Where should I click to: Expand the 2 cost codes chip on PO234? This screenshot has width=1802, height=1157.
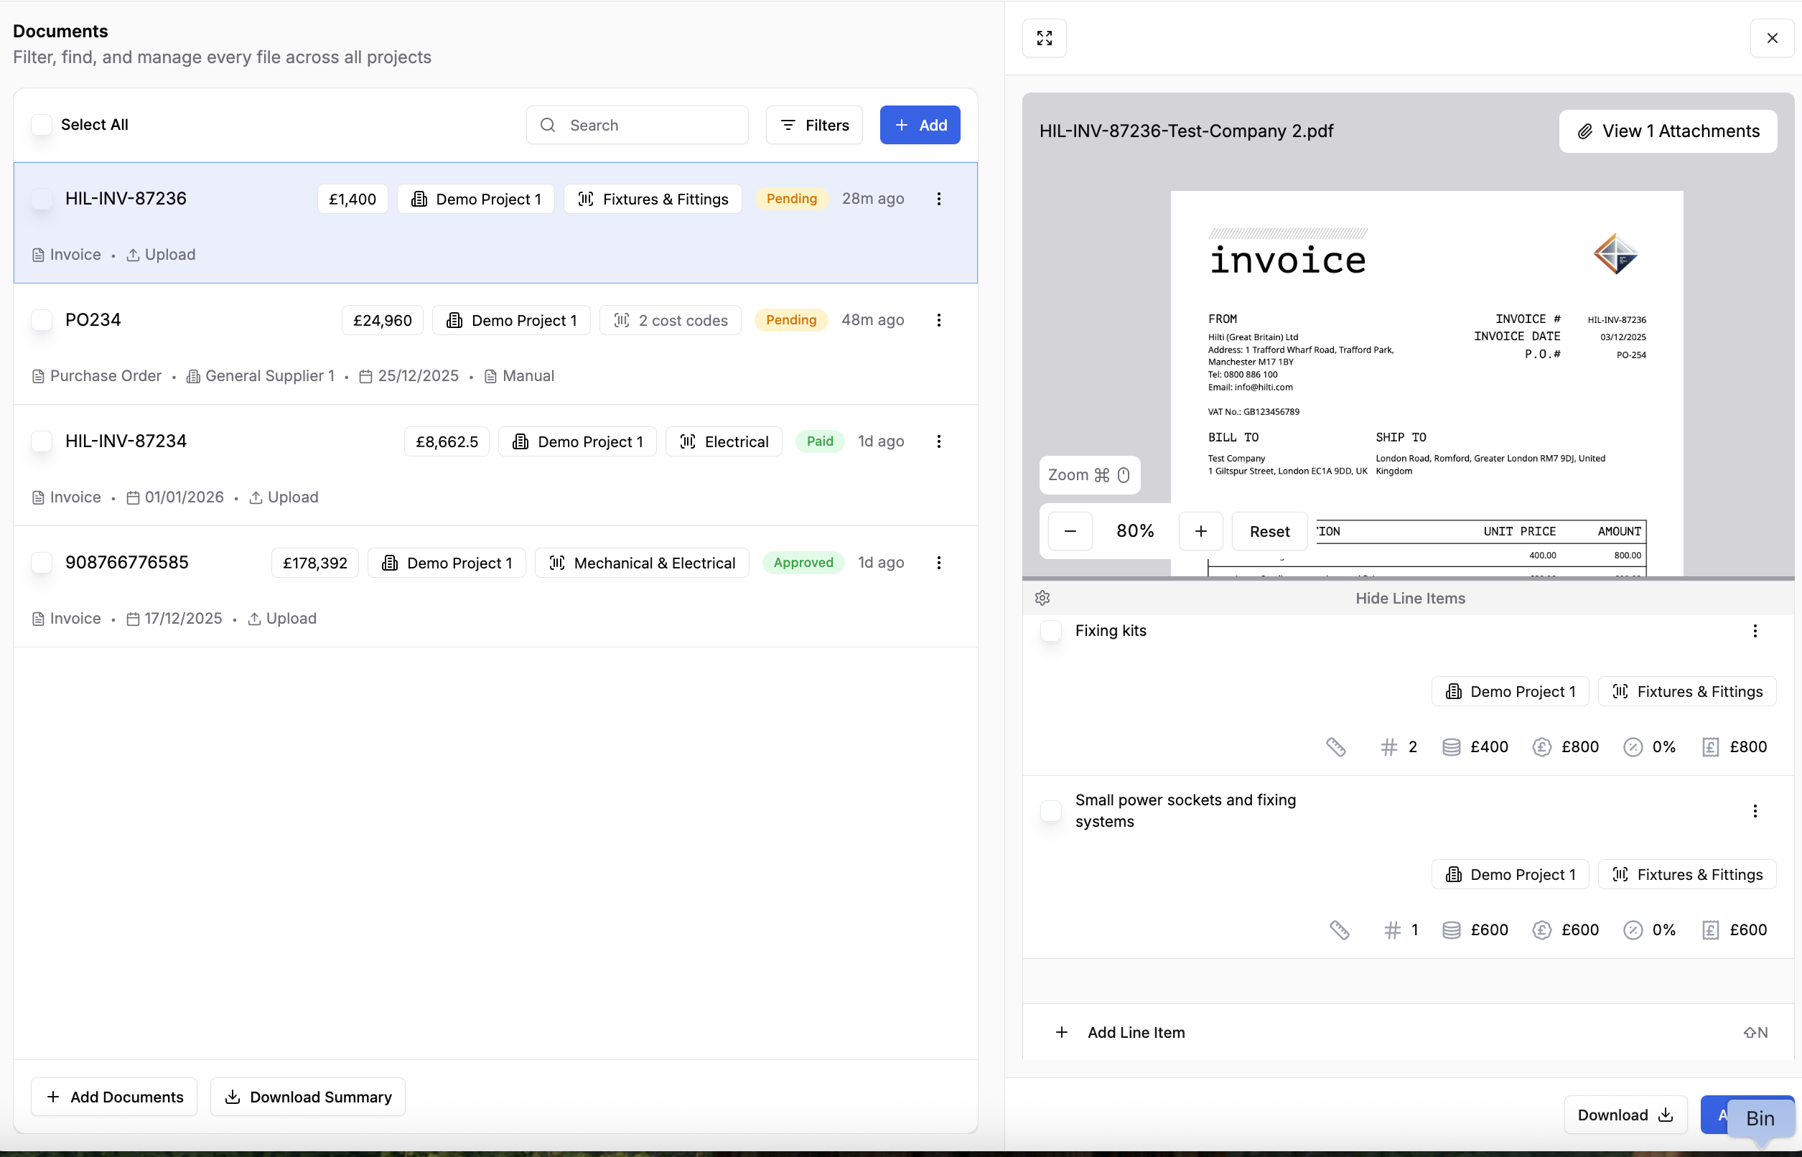(x=671, y=321)
